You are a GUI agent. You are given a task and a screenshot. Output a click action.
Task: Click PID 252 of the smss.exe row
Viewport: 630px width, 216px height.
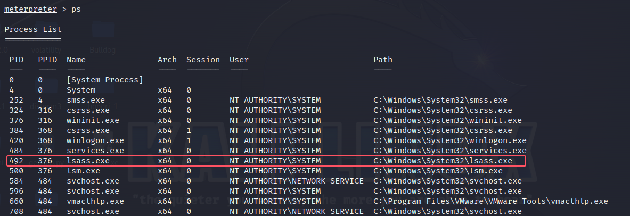tap(17, 100)
